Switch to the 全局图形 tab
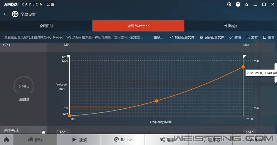This screenshot has width=277, height=145. [x=46, y=26]
